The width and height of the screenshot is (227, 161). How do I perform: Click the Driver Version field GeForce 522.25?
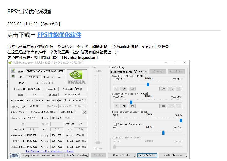53,112
